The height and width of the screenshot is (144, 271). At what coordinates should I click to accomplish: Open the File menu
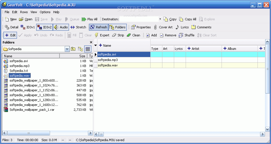[x=7, y=12]
